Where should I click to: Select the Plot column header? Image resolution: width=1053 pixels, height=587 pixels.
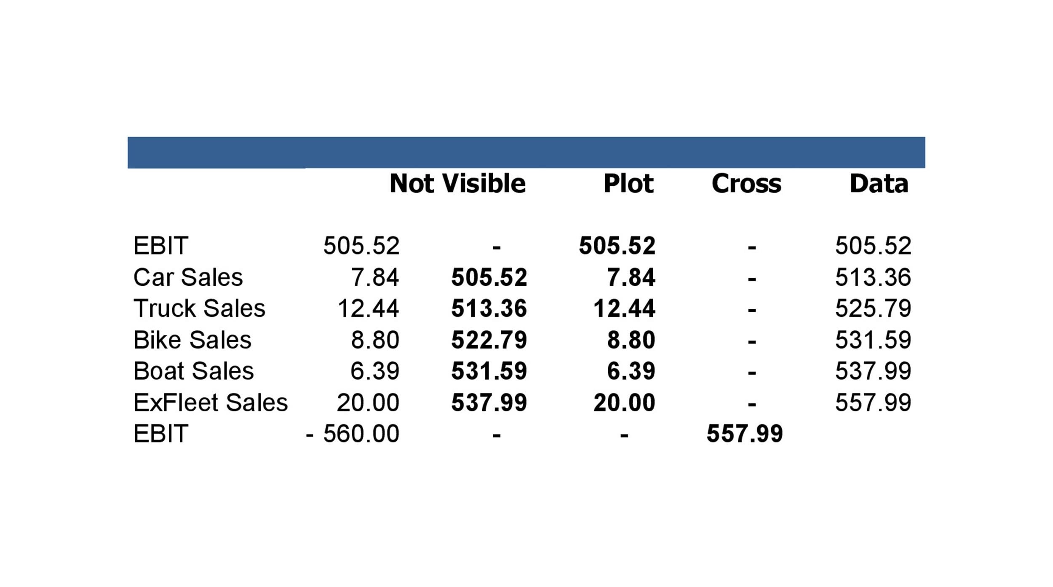[x=628, y=184]
